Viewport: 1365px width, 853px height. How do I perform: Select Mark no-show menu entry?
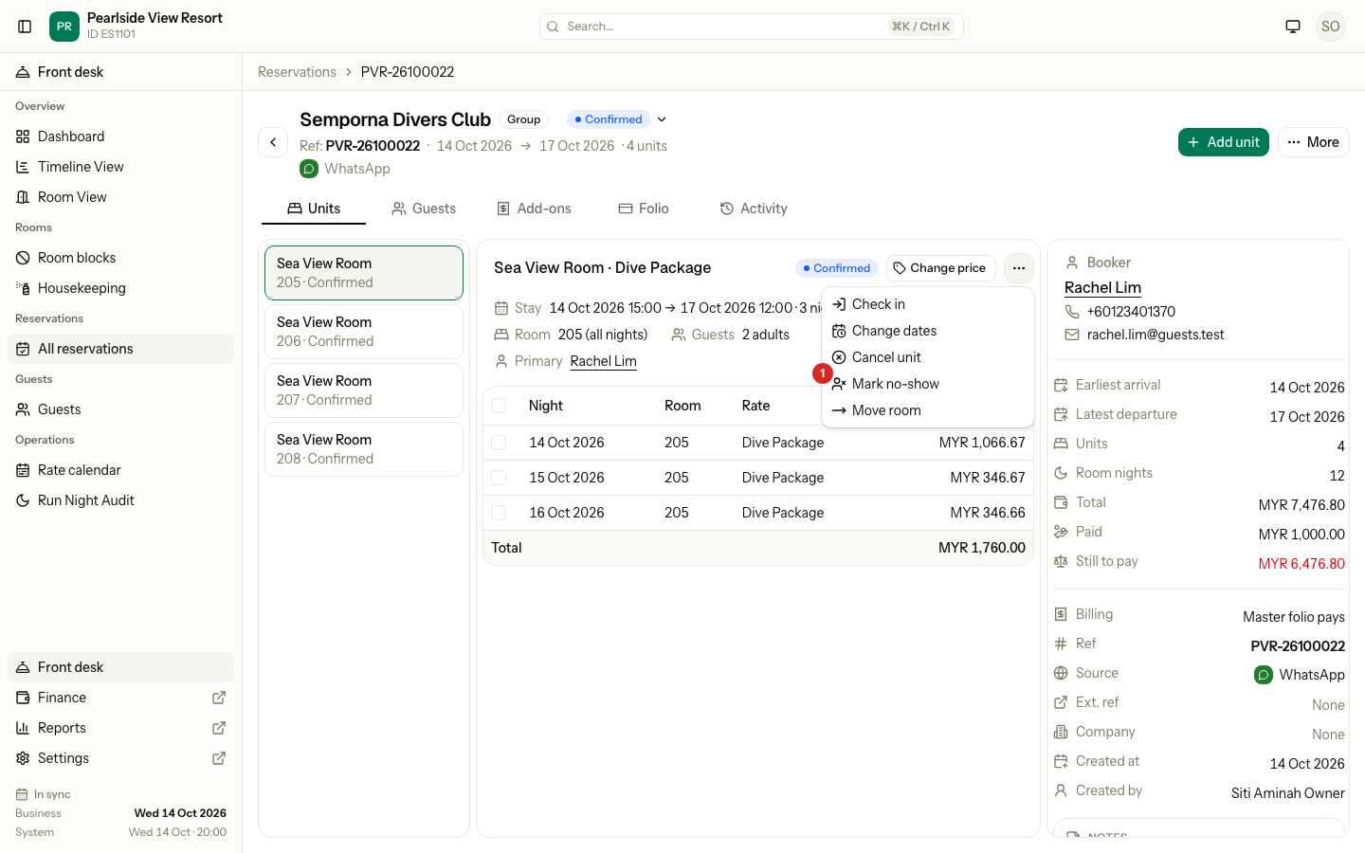pyautogui.click(x=928, y=384)
